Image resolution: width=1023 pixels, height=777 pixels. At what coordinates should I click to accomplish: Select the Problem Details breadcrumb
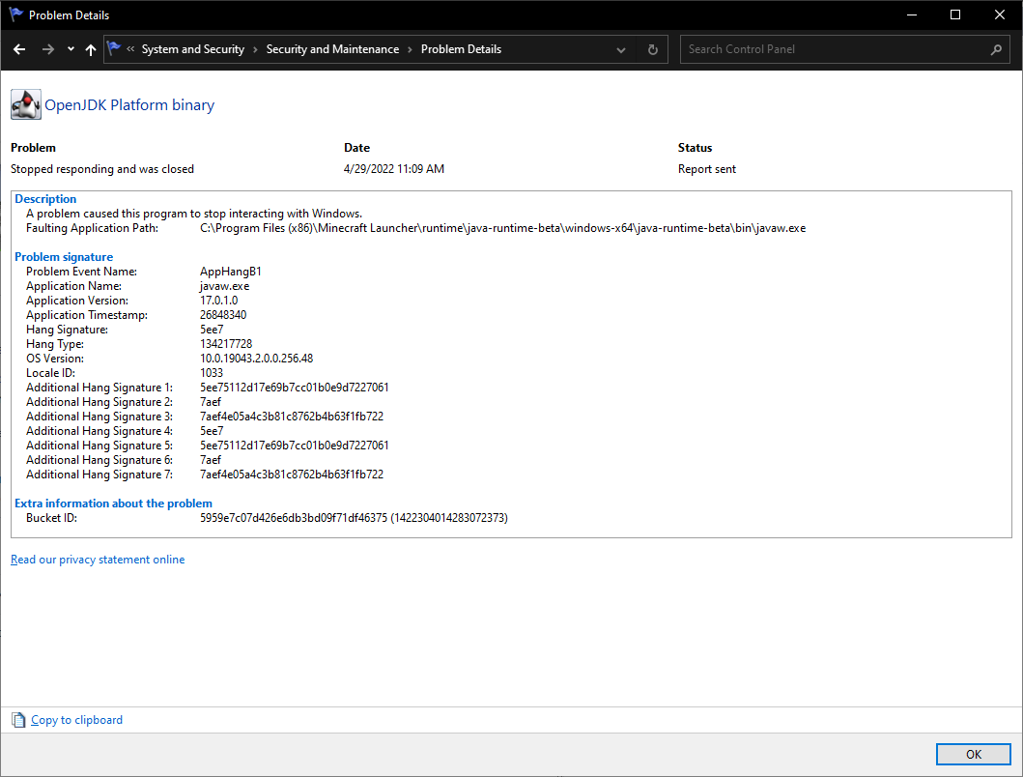461,49
